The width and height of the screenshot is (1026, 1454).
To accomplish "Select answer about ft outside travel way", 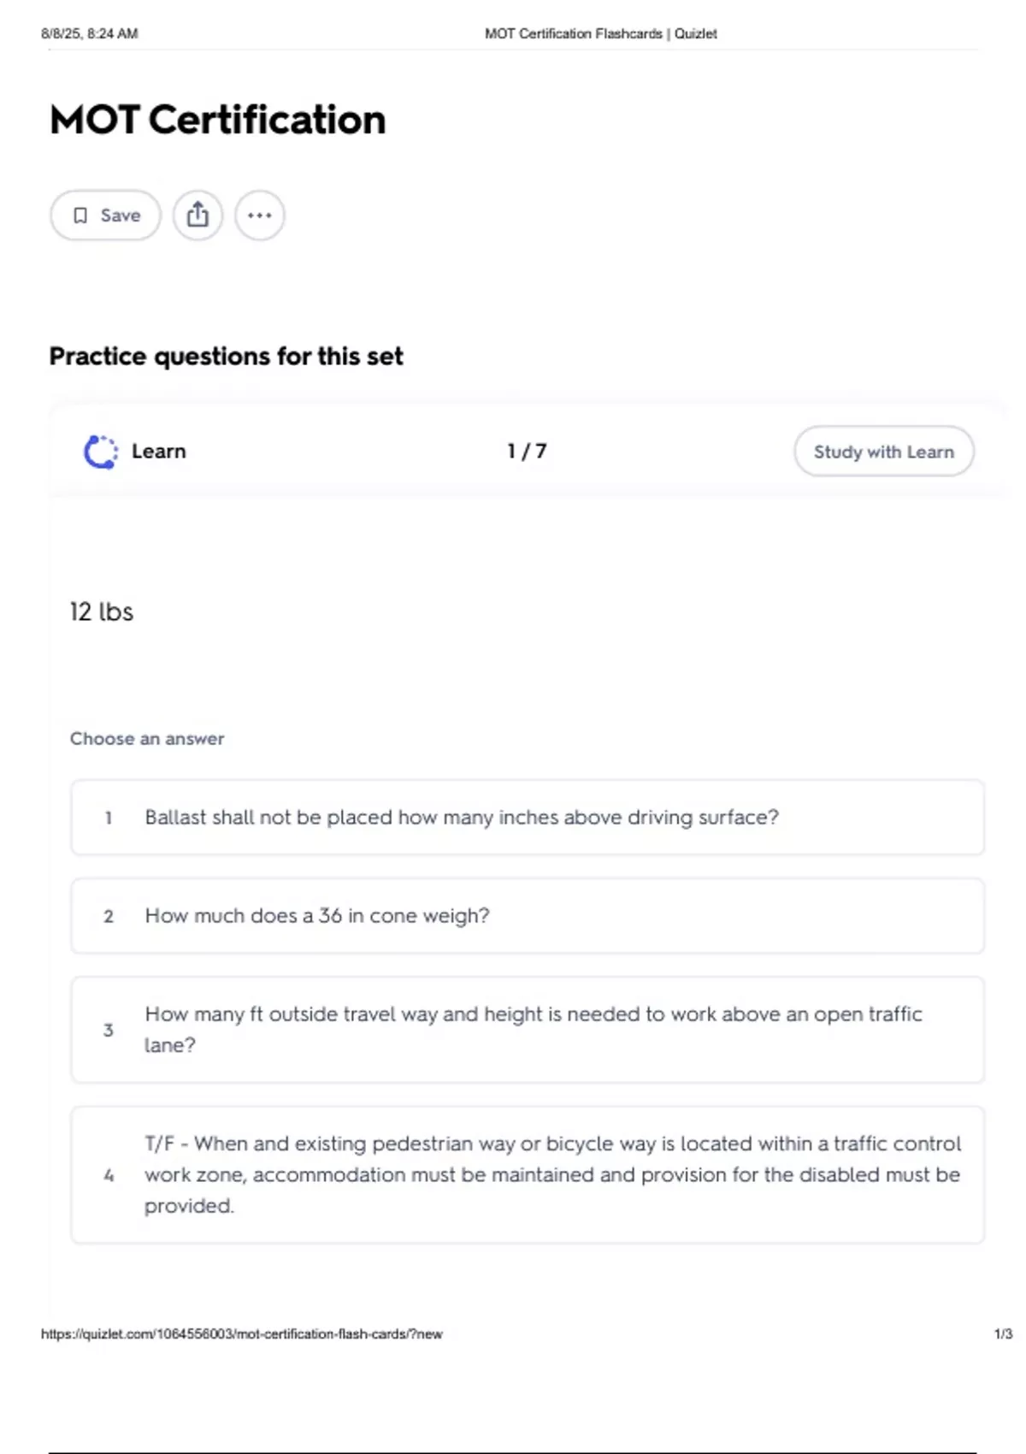I will [528, 1030].
